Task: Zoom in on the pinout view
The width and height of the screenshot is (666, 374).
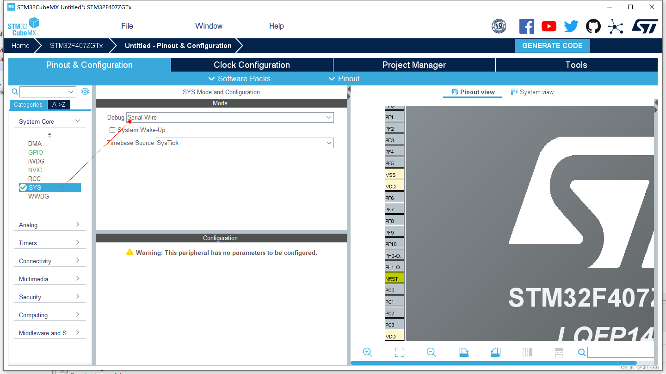Action: pos(367,352)
